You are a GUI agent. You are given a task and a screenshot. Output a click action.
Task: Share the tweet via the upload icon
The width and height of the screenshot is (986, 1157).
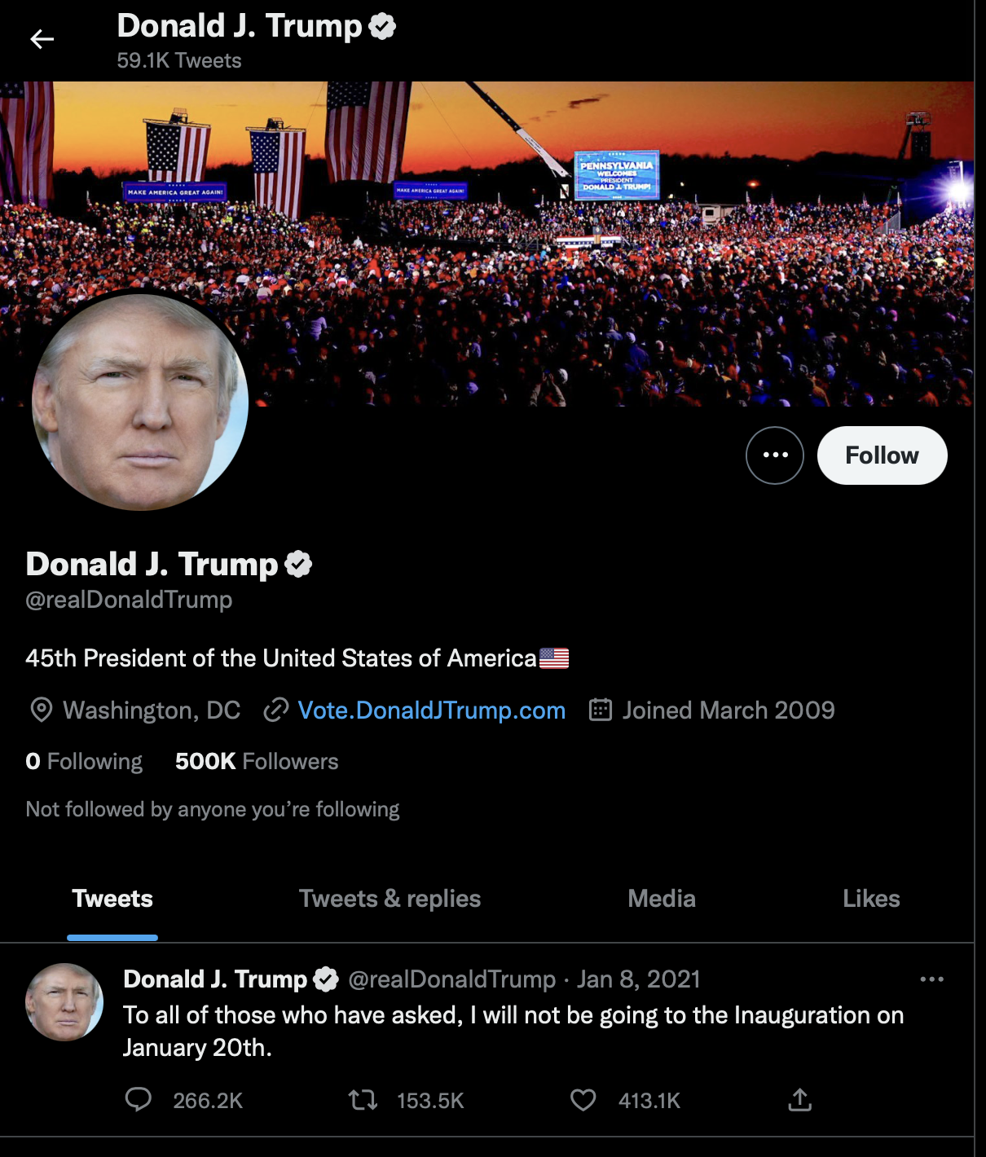pos(800,1100)
